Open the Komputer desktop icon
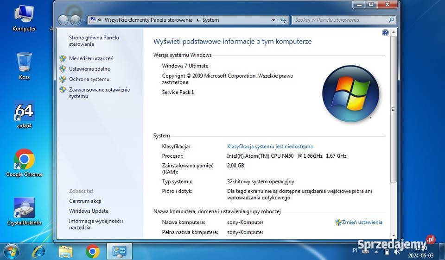The height and width of the screenshot is (260, 445). [x=24, y=18]
